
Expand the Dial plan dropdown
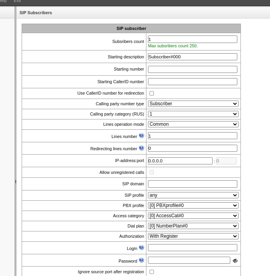point(193,226)
